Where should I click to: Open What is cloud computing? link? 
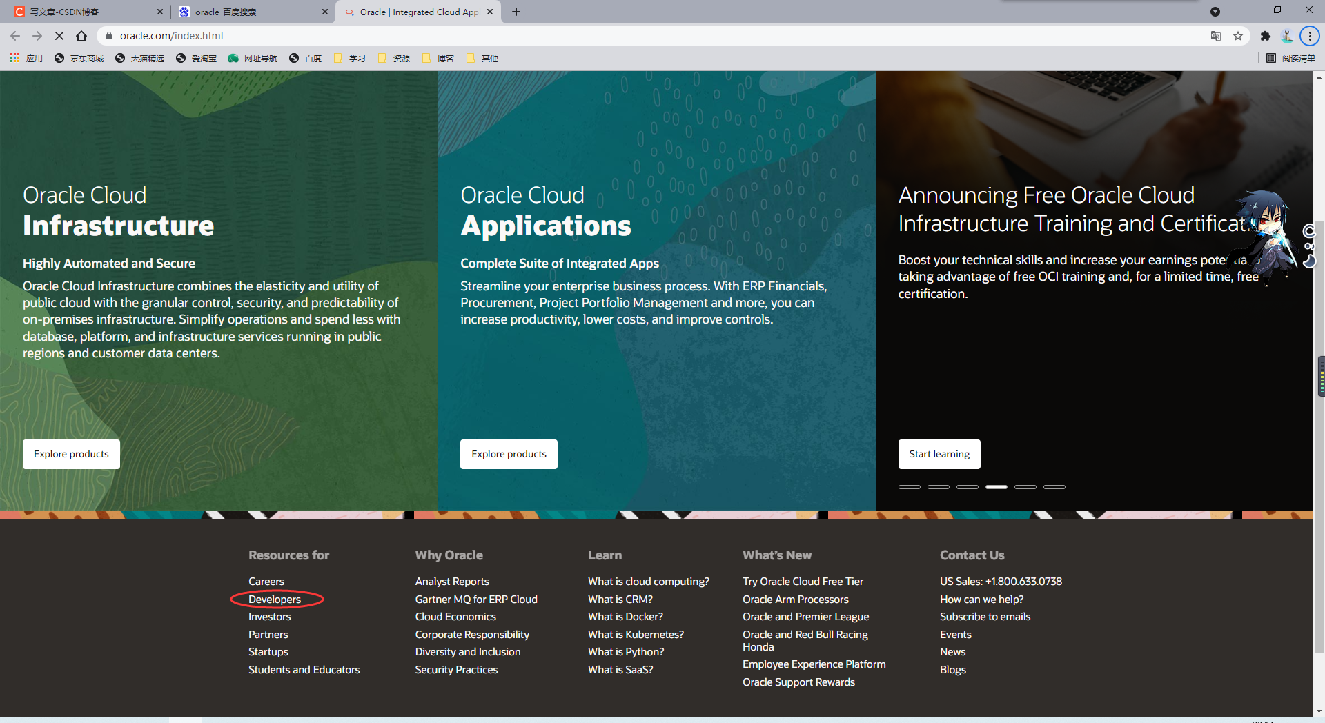coord(649,582)
